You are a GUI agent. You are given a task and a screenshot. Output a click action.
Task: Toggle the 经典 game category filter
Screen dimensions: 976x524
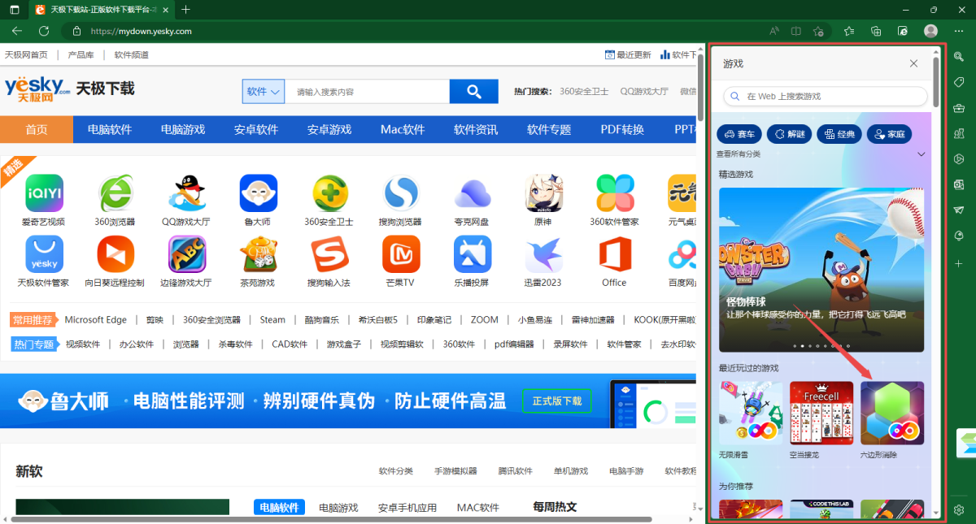[x=839, y=133]
